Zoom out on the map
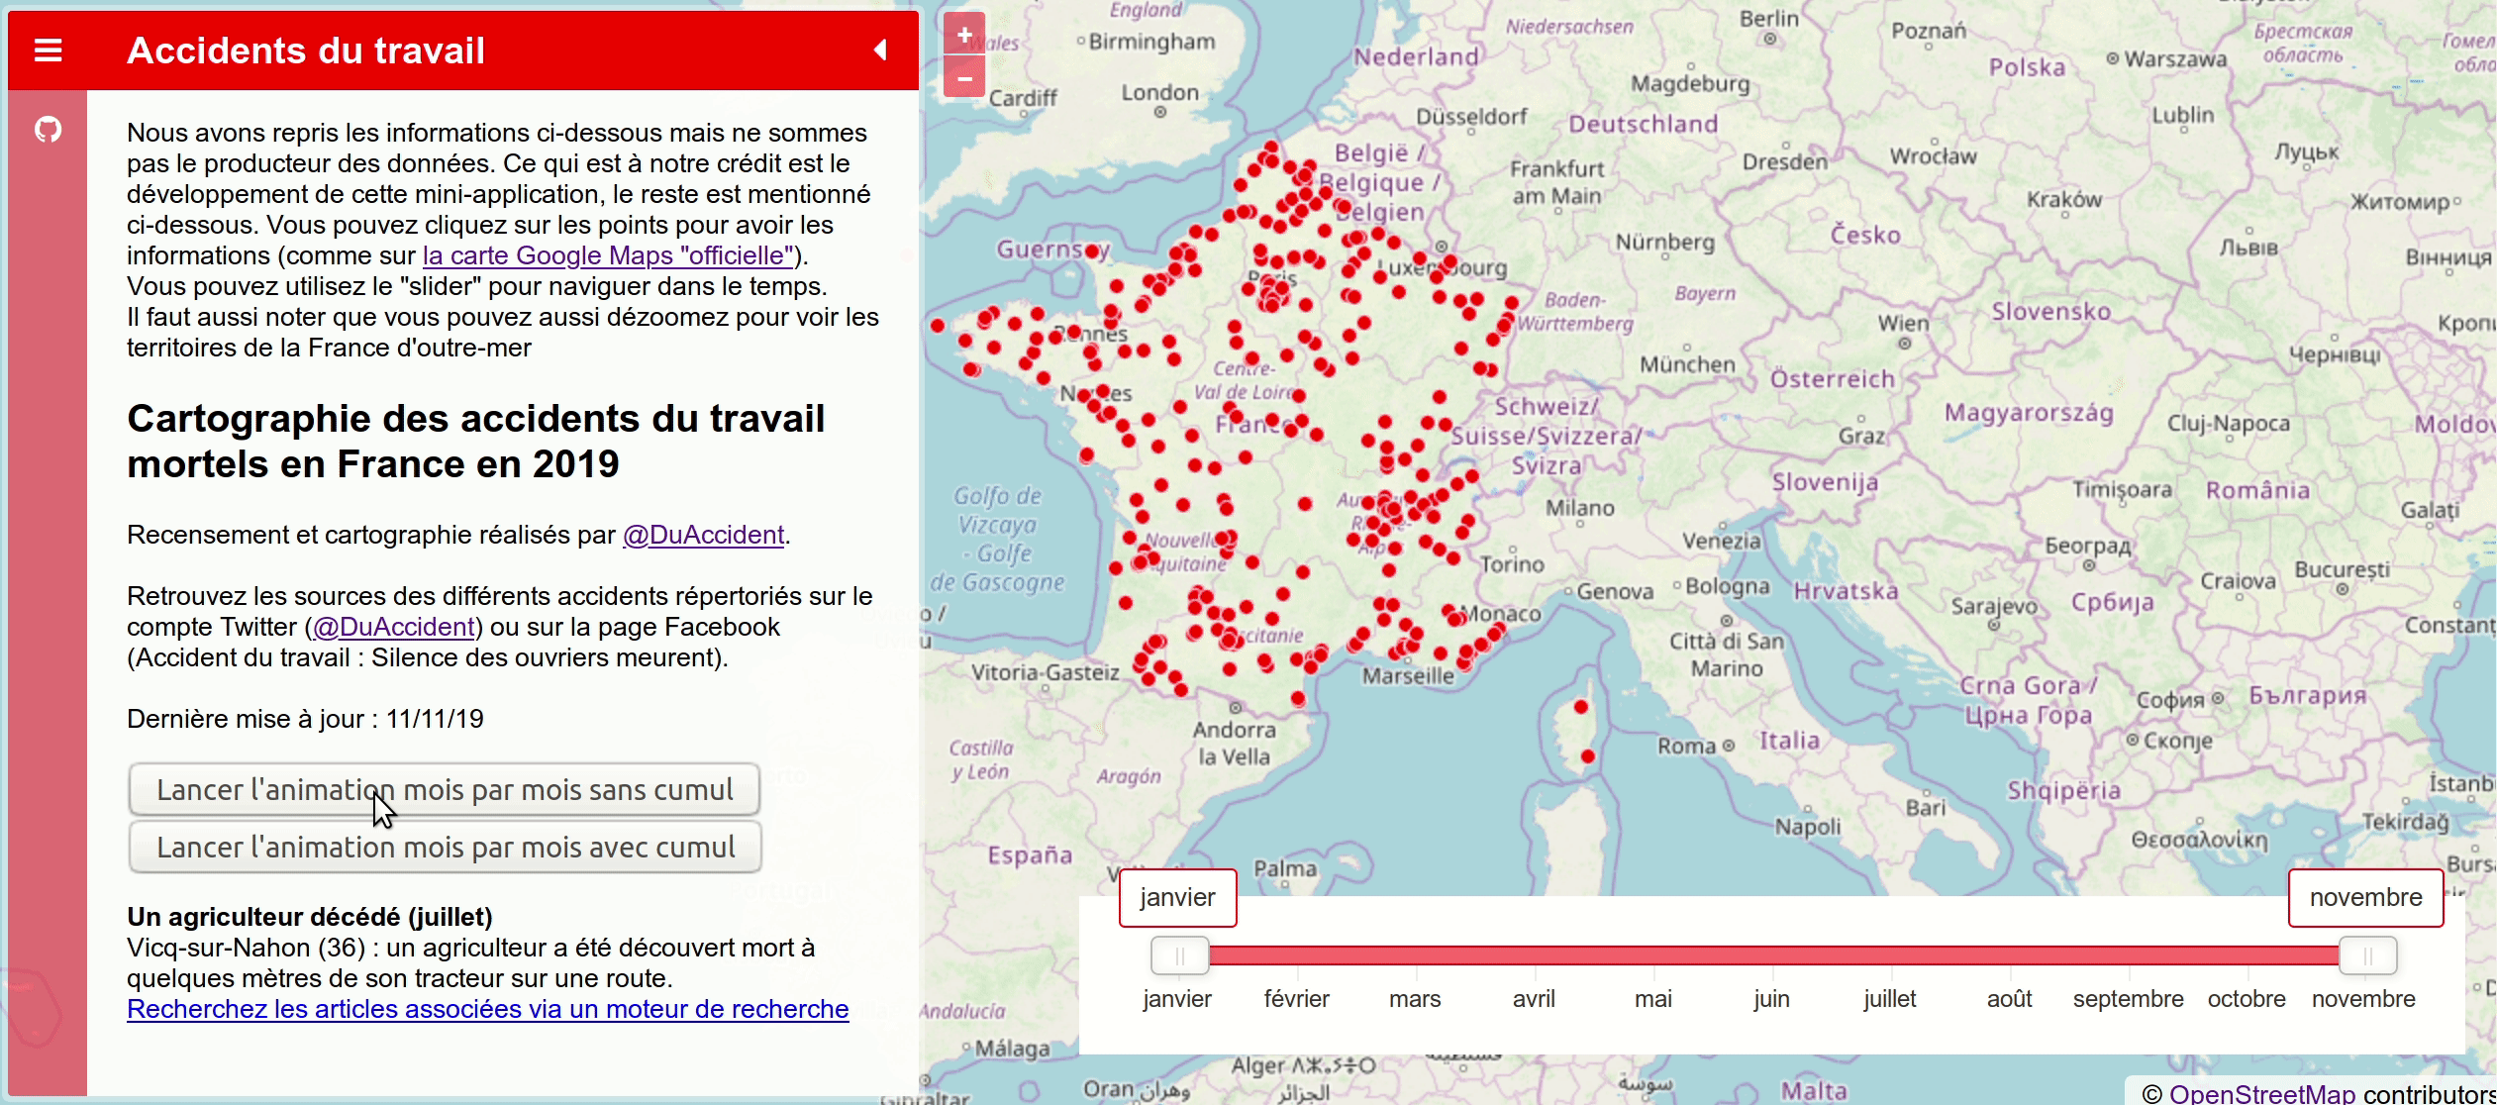Viewport: 2497px width, 1105px height. (964, 78)
